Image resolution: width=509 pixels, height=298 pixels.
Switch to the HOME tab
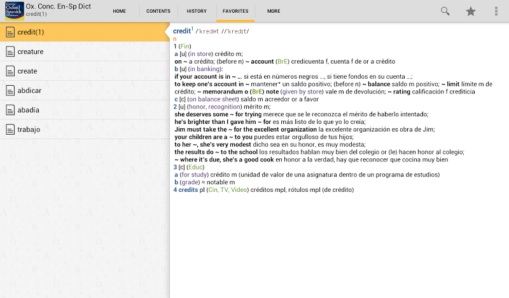[x=119, y=11]
